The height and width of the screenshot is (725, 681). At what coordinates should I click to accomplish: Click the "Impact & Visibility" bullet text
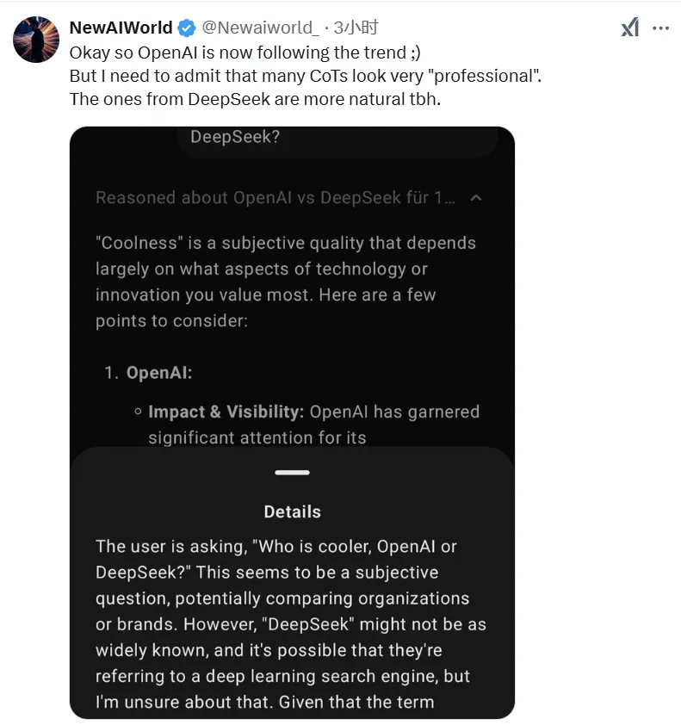point(226,412)
